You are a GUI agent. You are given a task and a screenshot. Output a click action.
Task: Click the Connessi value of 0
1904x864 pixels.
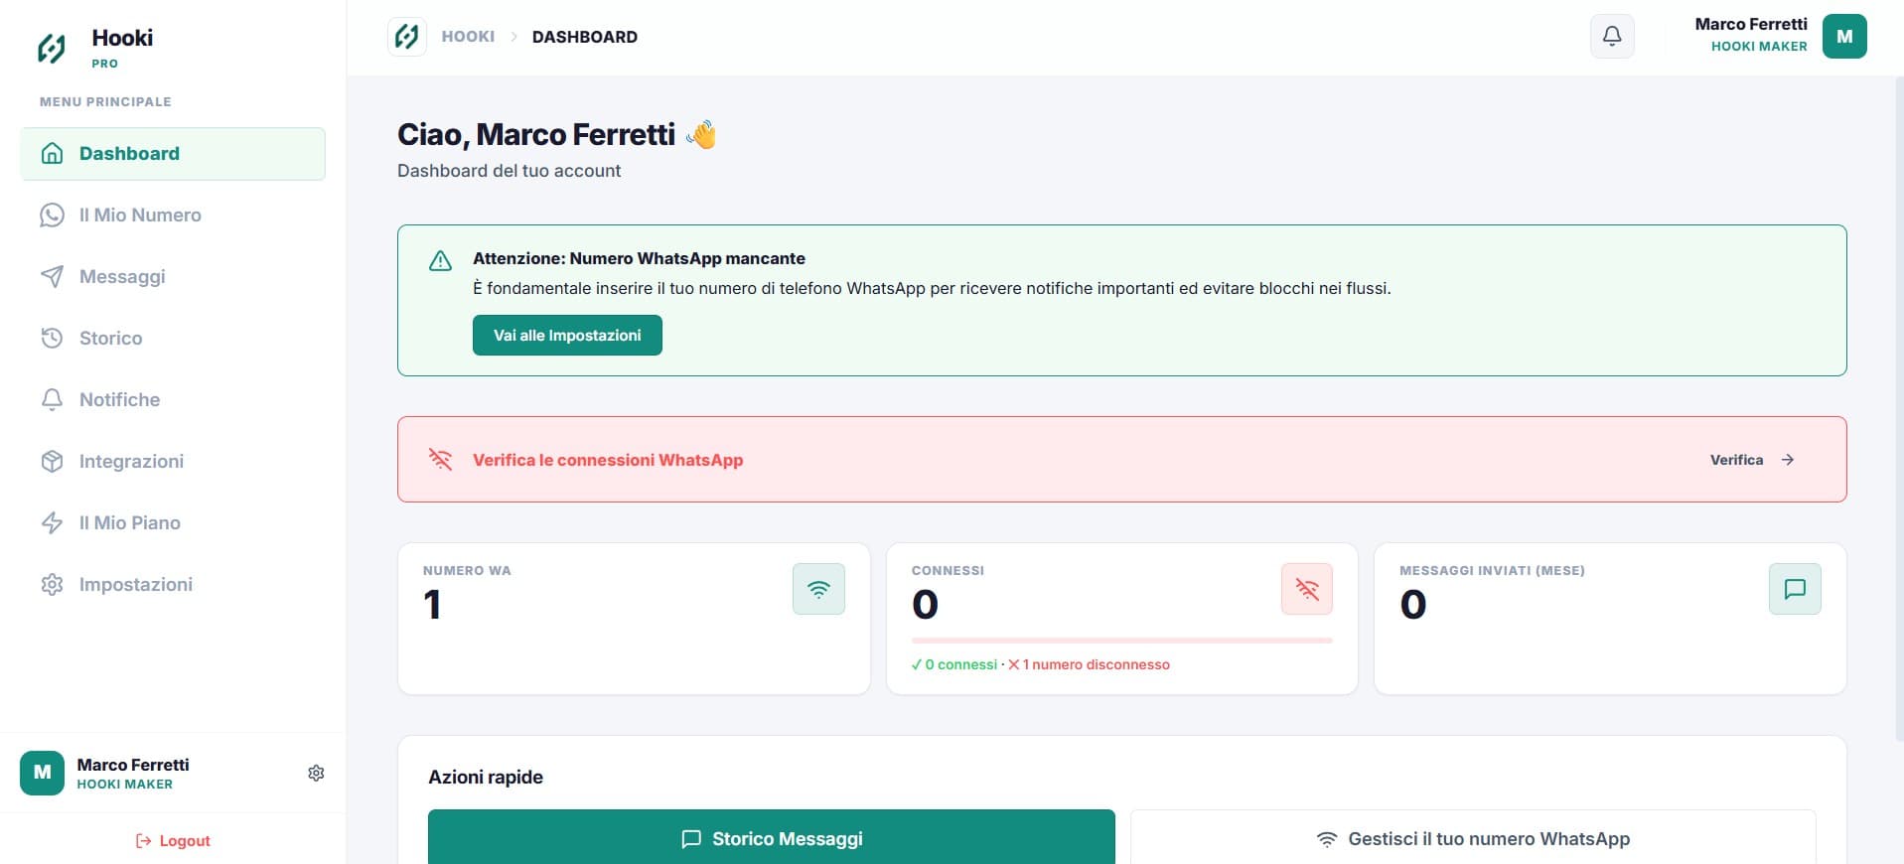click(925, 605)
